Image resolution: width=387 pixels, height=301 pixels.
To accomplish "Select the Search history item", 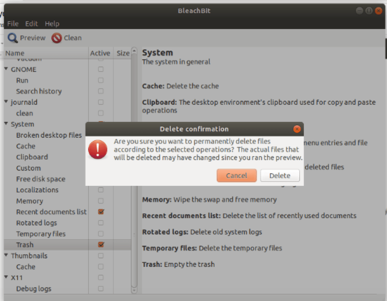I will point(39,91).
